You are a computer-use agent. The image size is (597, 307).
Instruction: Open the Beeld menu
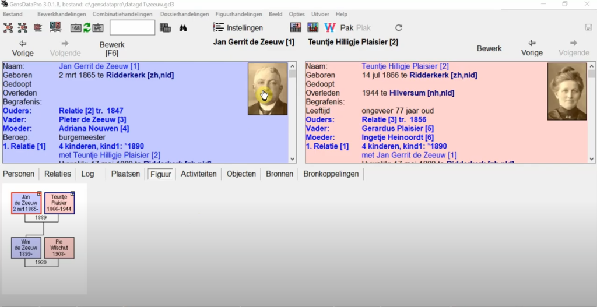(x=276, y=14)
